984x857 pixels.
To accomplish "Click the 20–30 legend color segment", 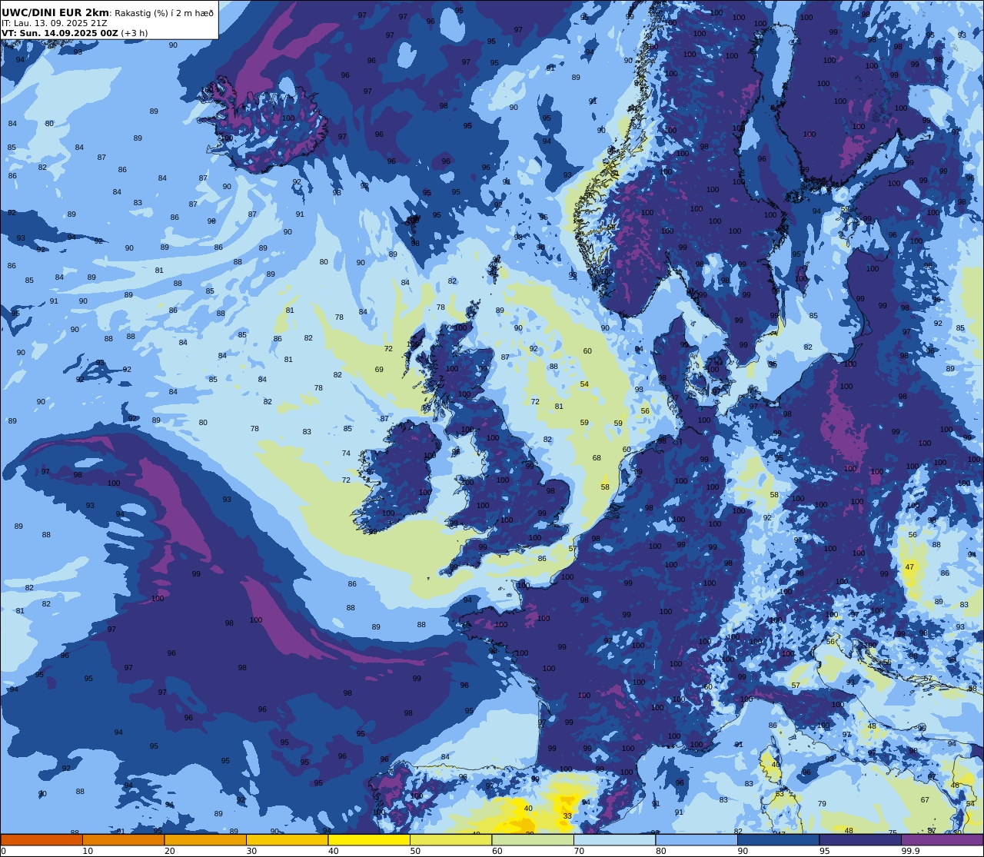I will pos(205,839).
